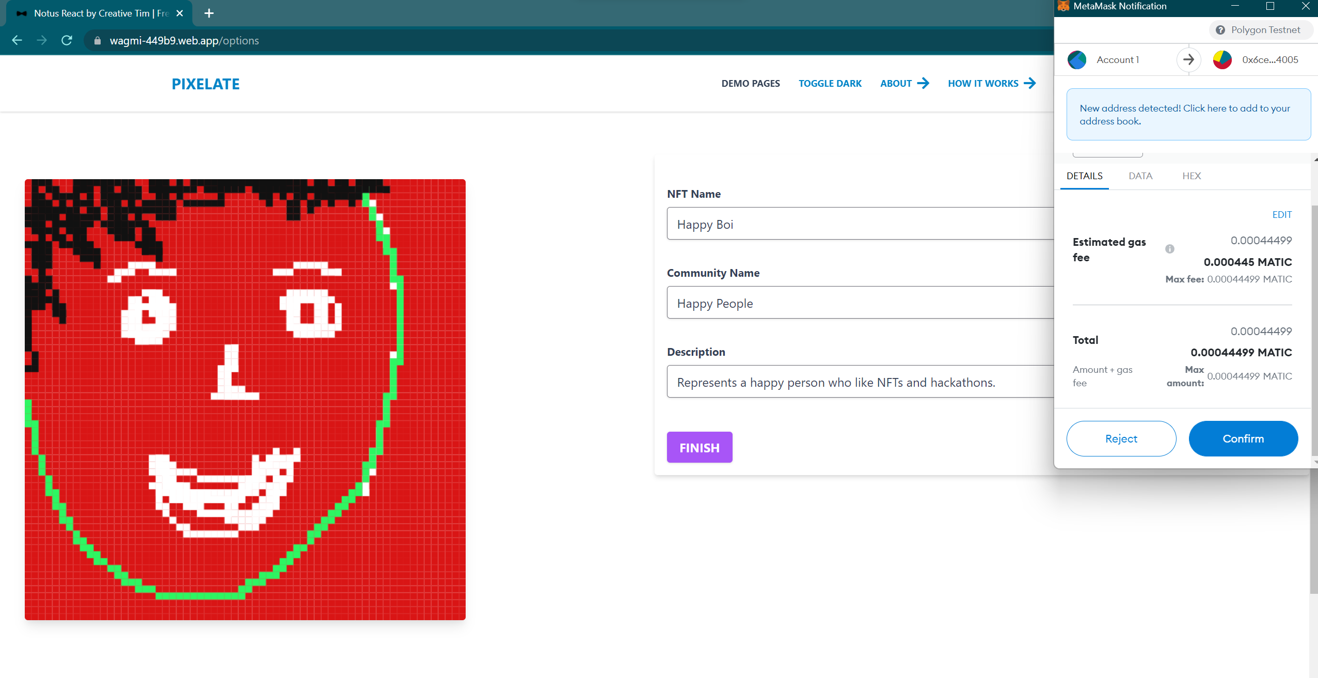Go back to the previous browser page
The image size is (1318, 678).
click(x=17, y=40)
